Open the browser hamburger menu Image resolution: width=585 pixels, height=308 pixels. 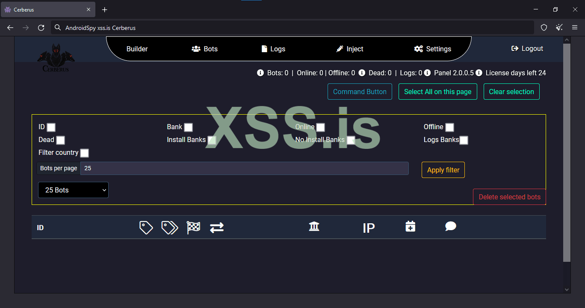[575, 28]
